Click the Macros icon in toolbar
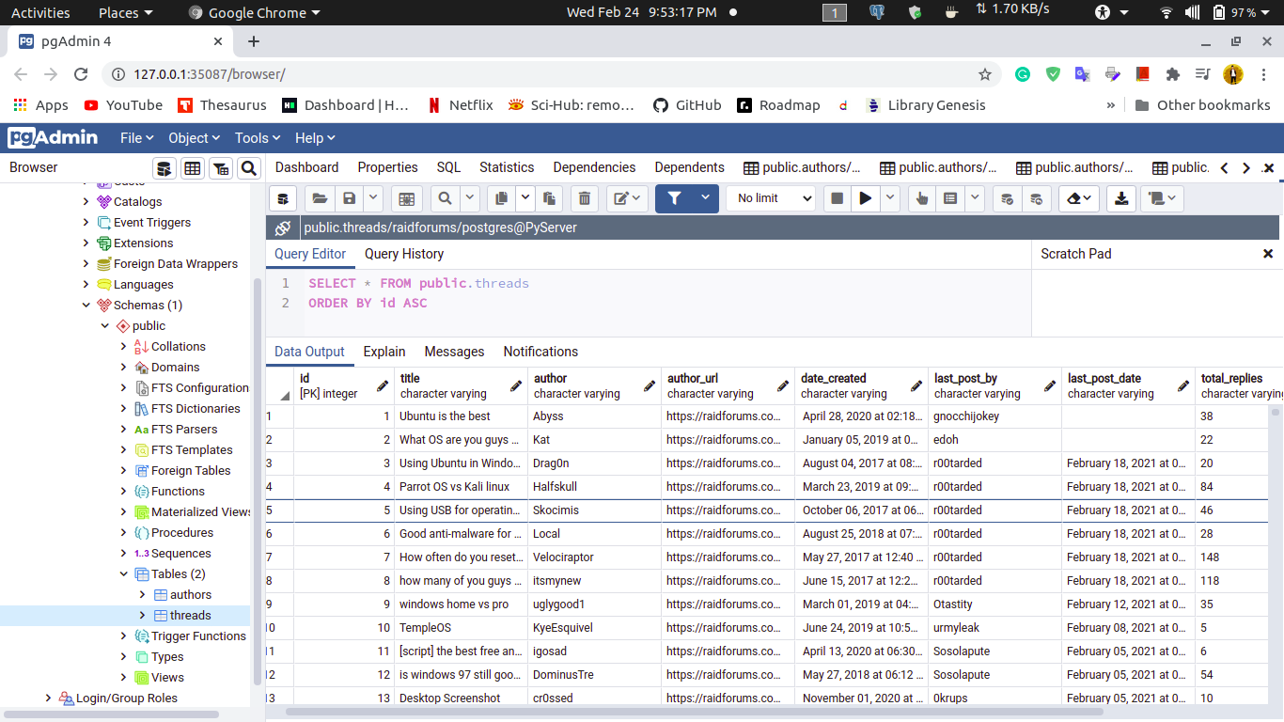The height and width of the screenshot is (722, 1284). coord(1163,198)
